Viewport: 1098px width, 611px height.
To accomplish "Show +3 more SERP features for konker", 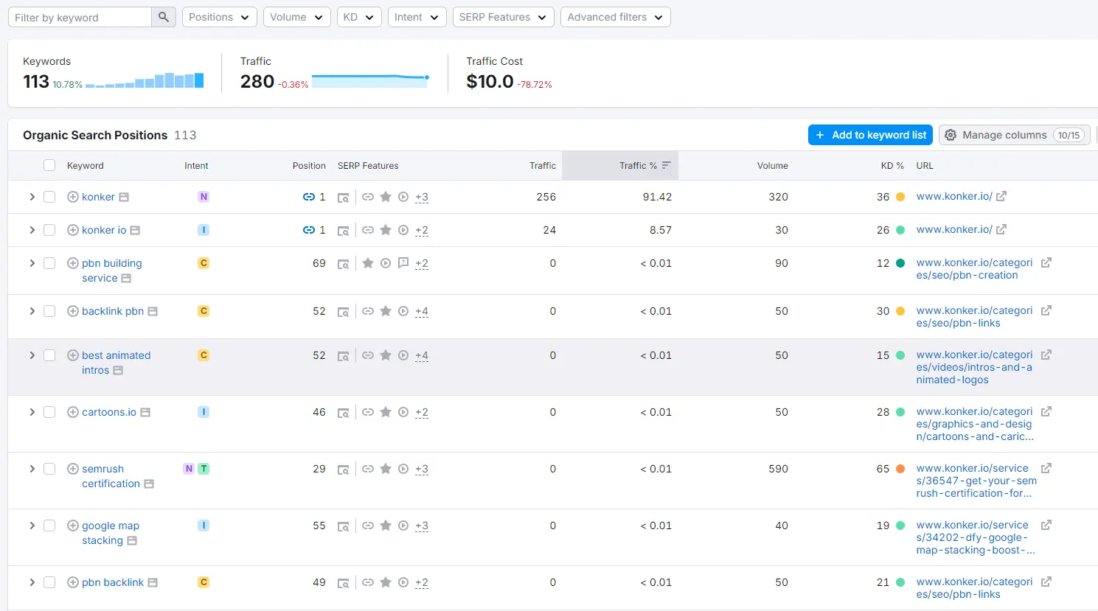I will pos(422,197).
